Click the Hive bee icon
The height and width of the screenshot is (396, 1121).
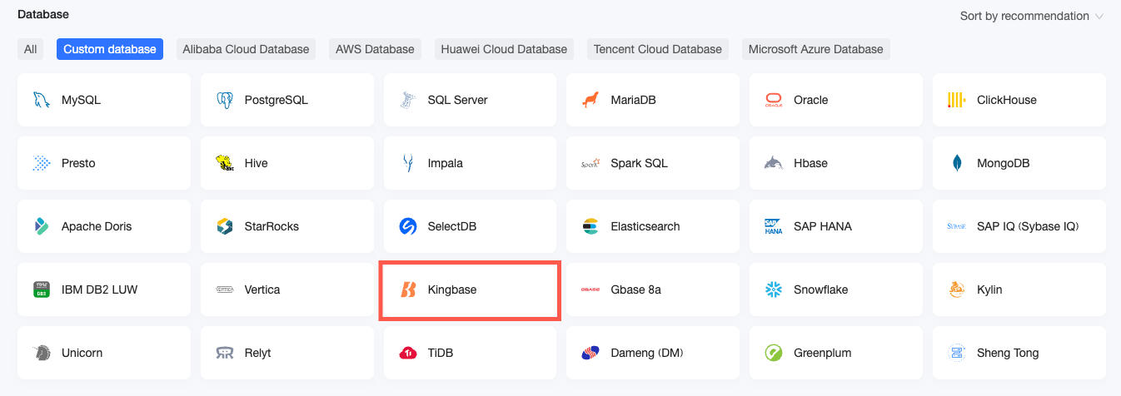click(225, 163)
